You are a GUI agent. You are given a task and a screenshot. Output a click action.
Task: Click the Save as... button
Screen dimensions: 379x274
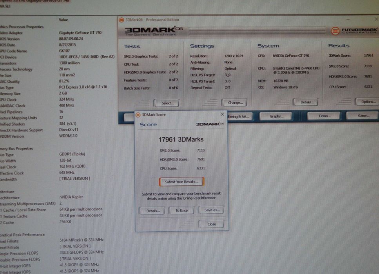pos(211,210)
